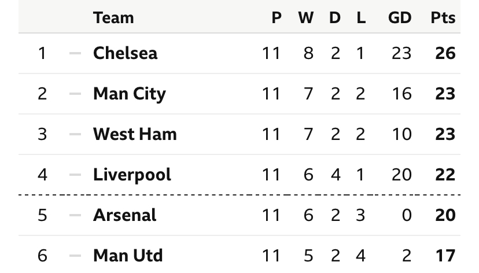Click the L column header
Image resolution: width=479 pixels, height=273 pixels.
(x=361, y=17)
